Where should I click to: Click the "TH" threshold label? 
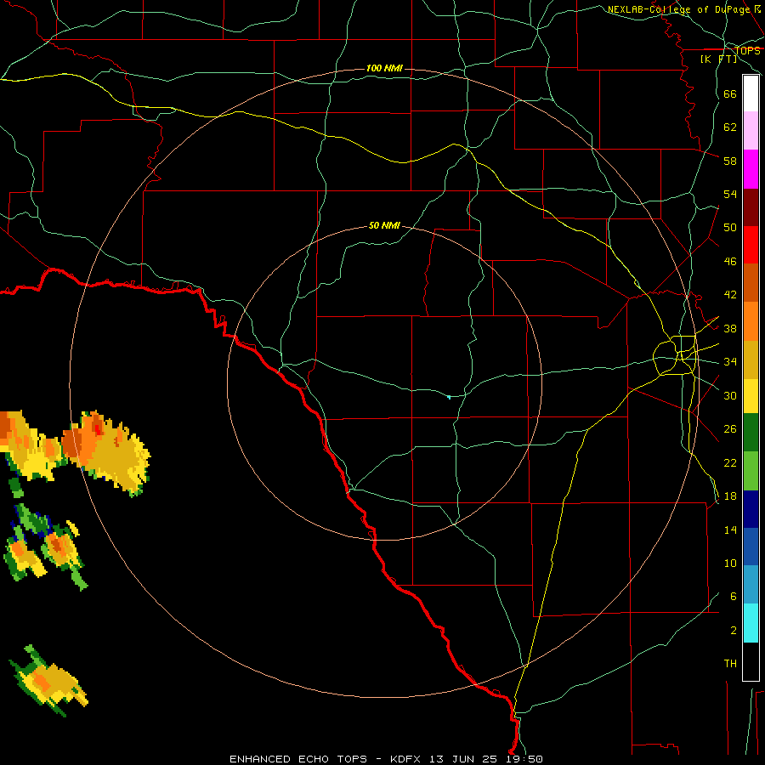click(x=730, y=664)
